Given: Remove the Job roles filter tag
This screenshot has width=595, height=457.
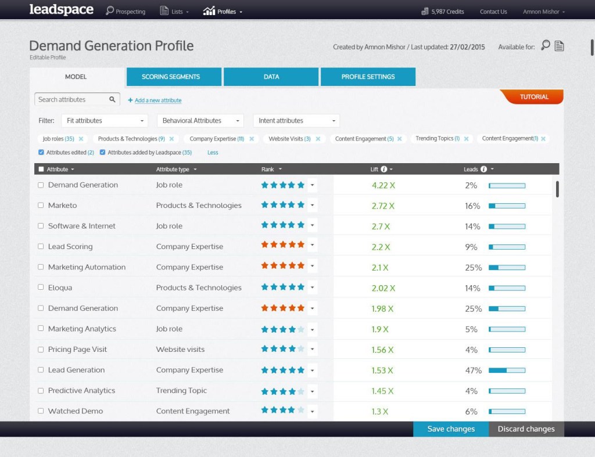Looking at the screenshot, I should point(81,139).
